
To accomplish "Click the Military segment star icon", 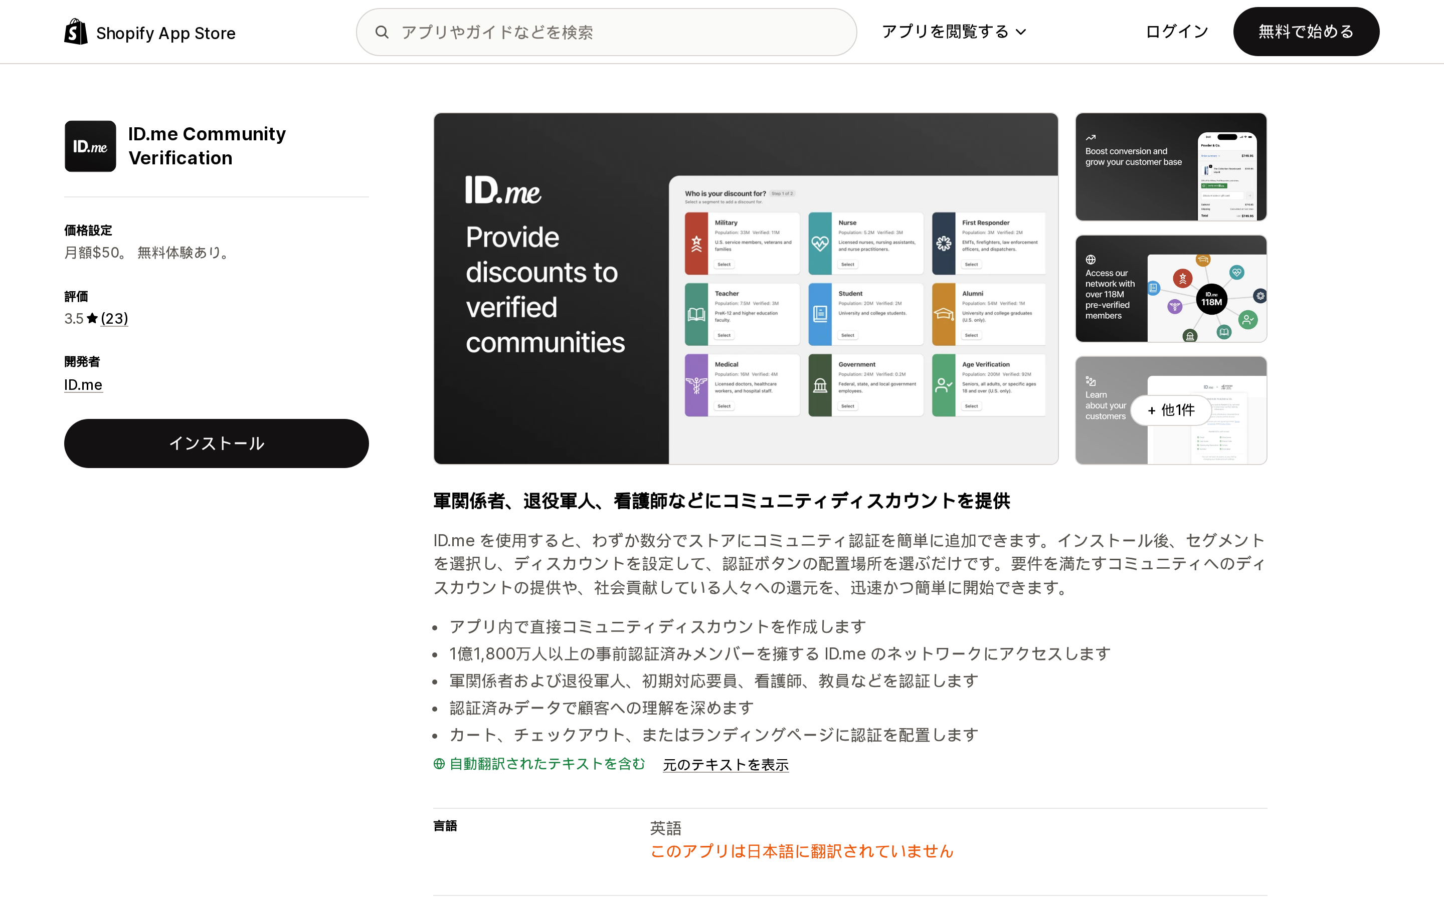I will tap(696, 244).
